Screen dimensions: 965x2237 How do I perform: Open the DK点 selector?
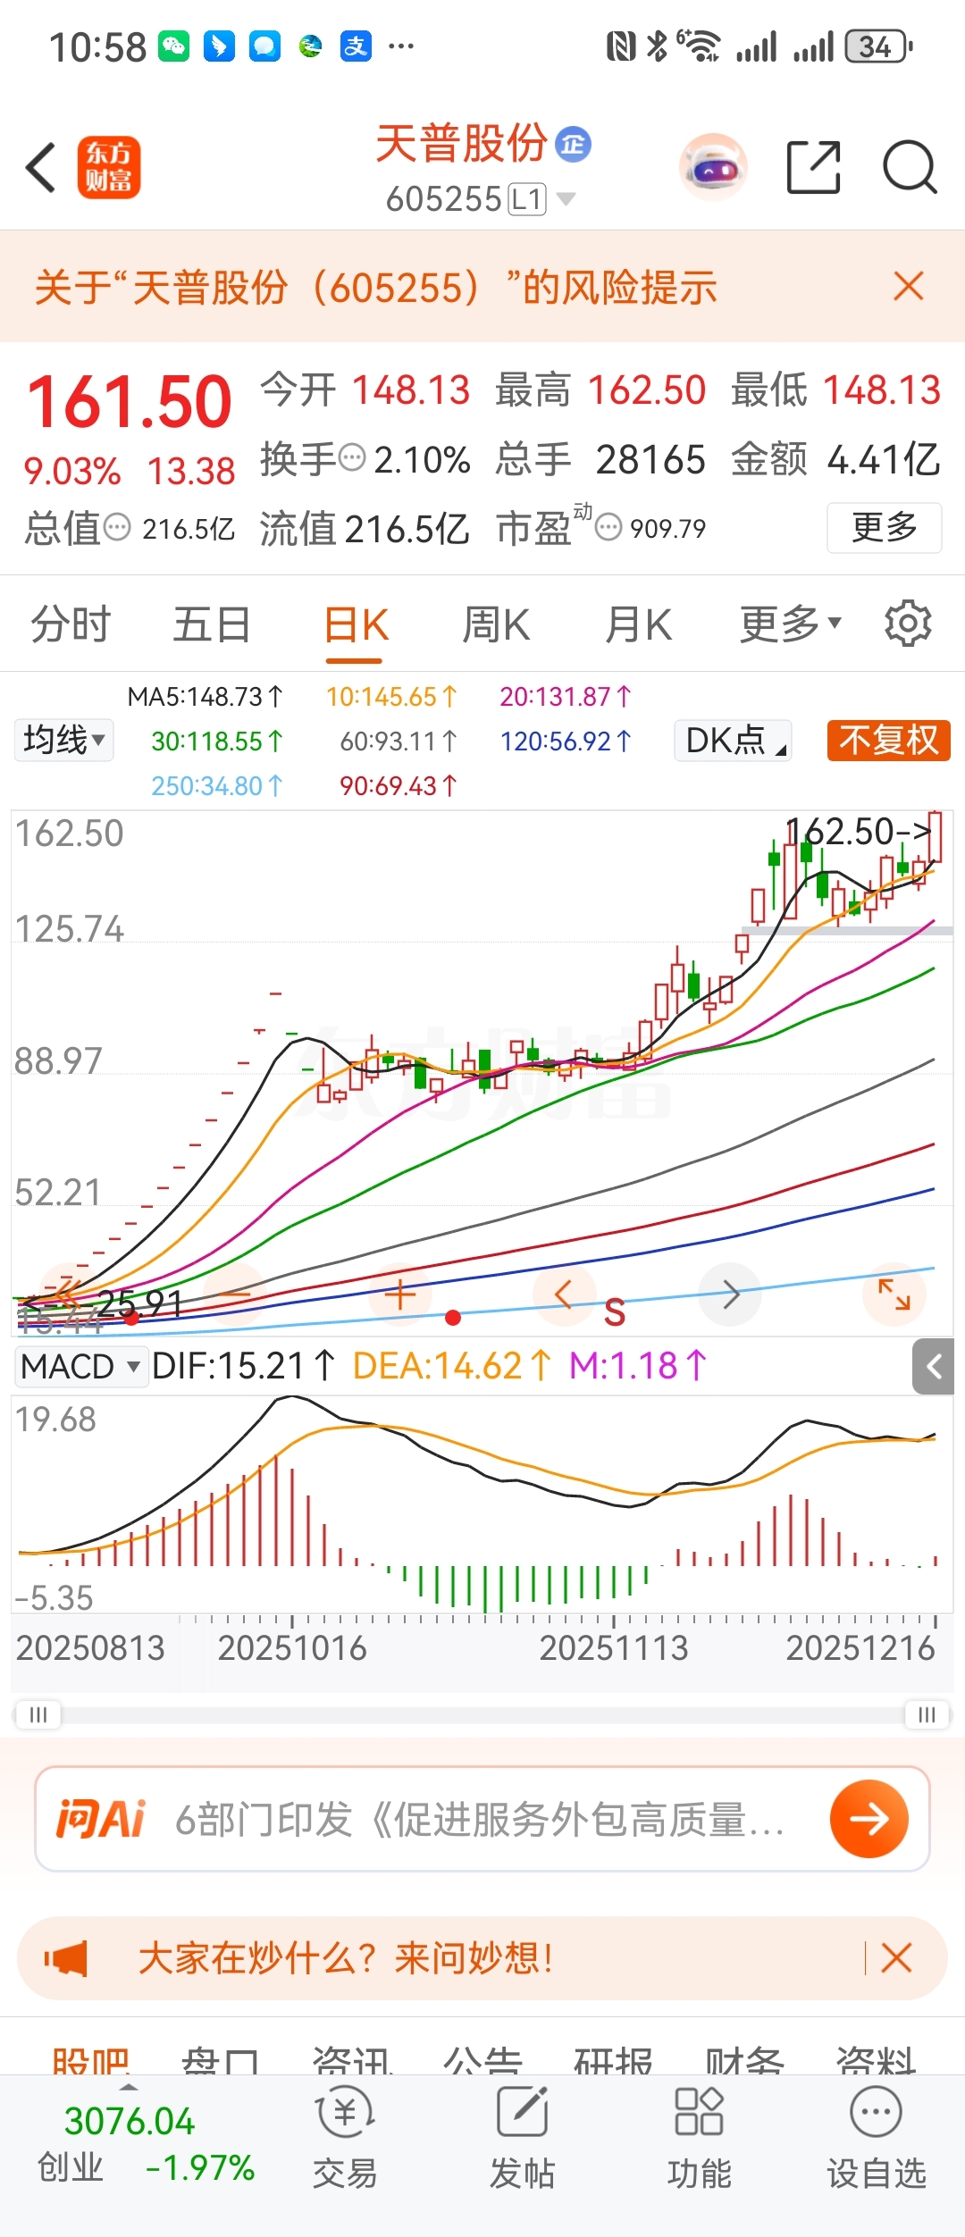(733, 740)
